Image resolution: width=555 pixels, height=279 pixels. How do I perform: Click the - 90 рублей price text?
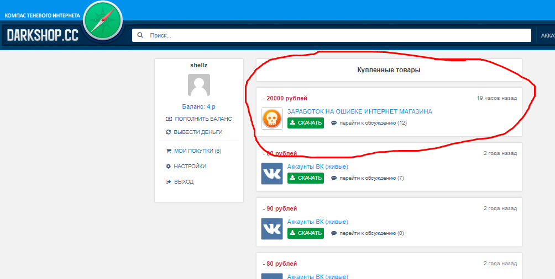(280, 208)
